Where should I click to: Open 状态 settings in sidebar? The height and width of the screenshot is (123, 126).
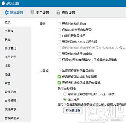pyautogui.click(x=16, y=40)
